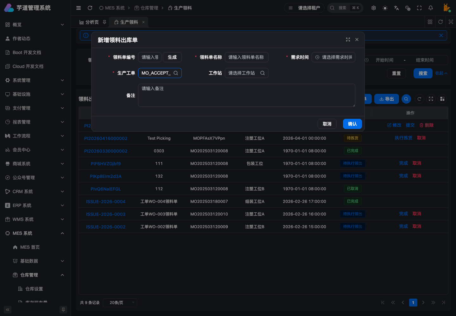Click 修改 link in first row

[x=394, y=125]
